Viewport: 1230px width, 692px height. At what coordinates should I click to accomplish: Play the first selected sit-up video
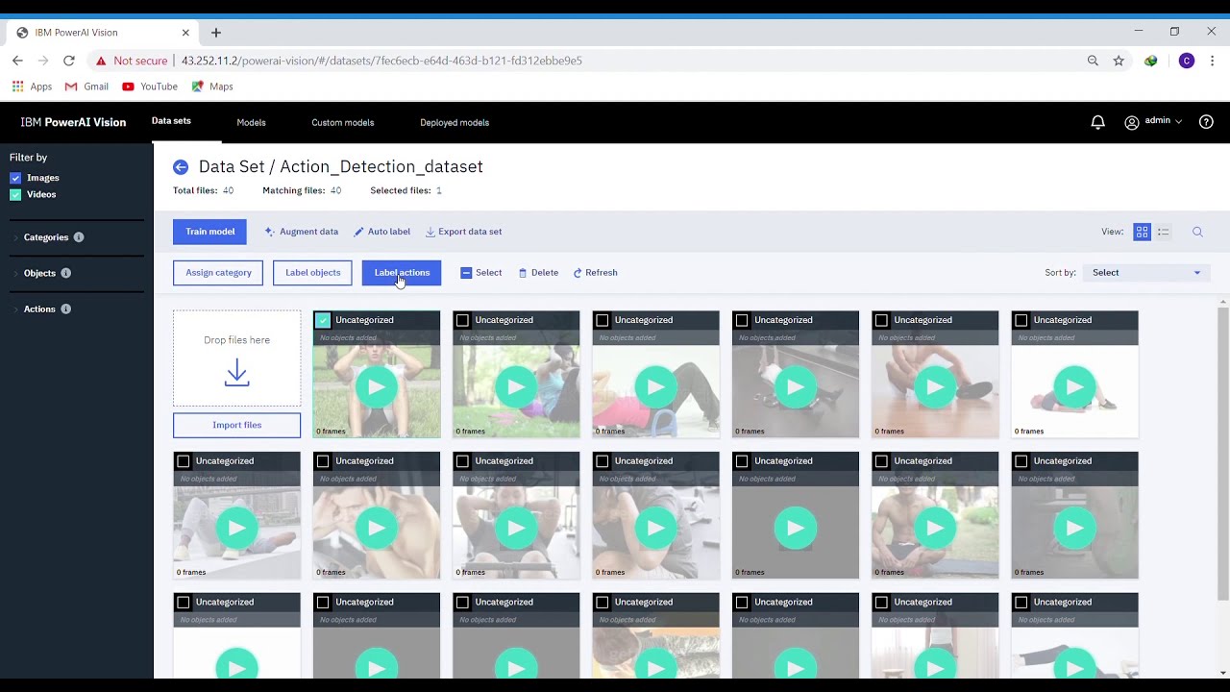377,387
